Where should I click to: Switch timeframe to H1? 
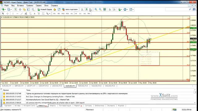[x=71, y=14]
